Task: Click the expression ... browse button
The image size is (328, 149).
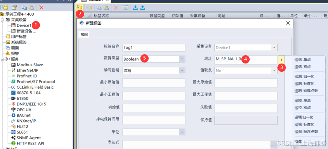Action: [273, 144]
